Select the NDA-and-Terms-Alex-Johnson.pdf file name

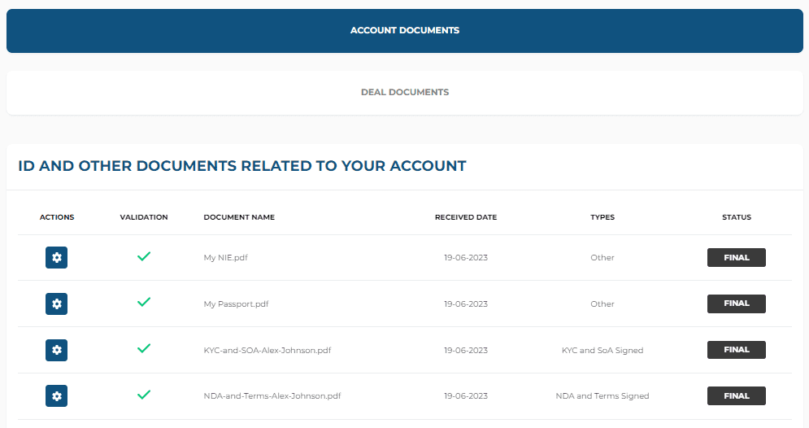point(272,396)
